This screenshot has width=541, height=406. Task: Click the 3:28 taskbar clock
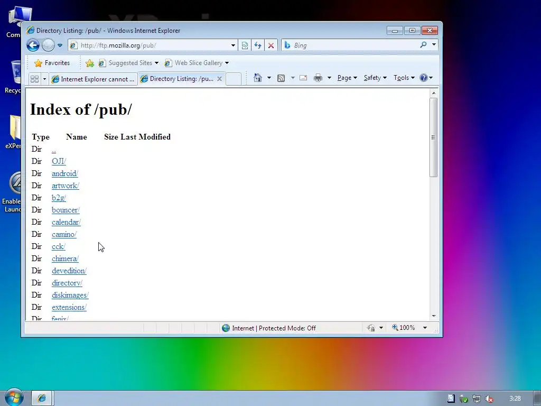point(515,399)
